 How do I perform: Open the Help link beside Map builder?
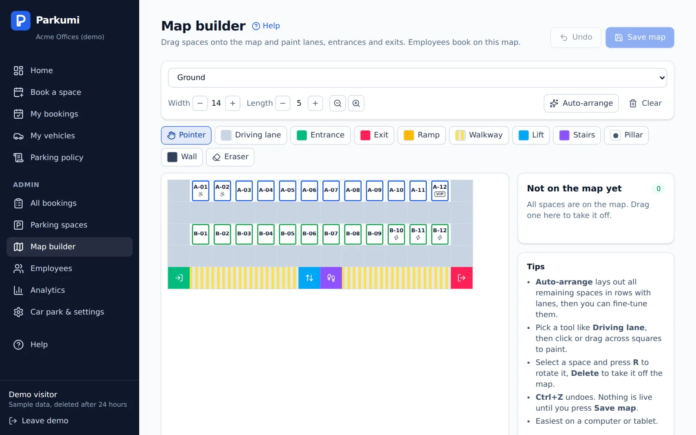(266, 26)
